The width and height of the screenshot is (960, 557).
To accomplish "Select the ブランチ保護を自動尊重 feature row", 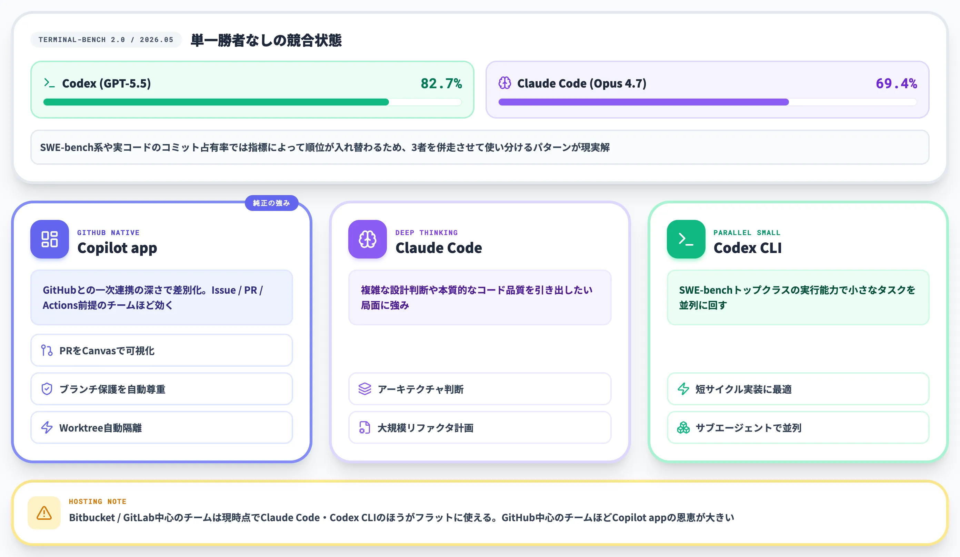I will 161,389.
